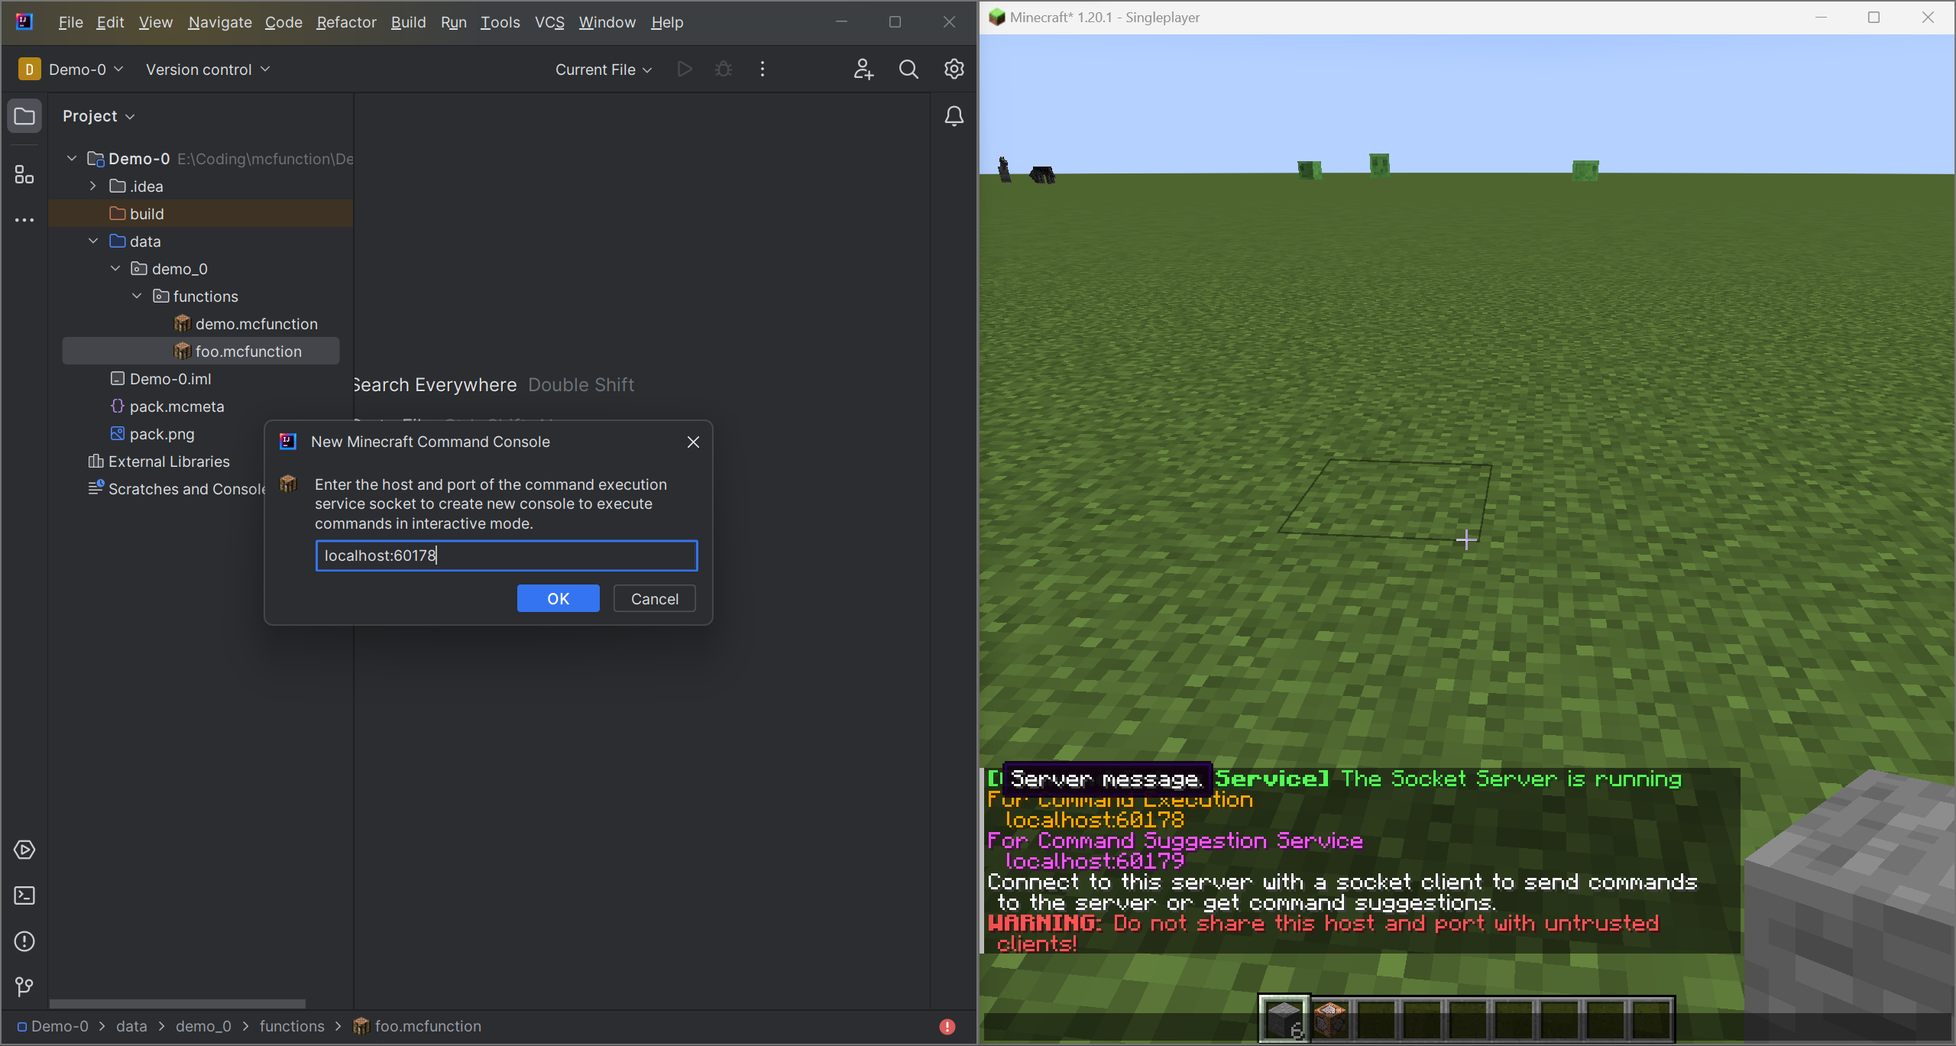Click the IntelliJ logo icon in title bar
The height and width of the screenshot is (1046, 1956).
coord(24,22)
